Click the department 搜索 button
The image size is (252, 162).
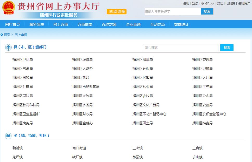(227, 48)
